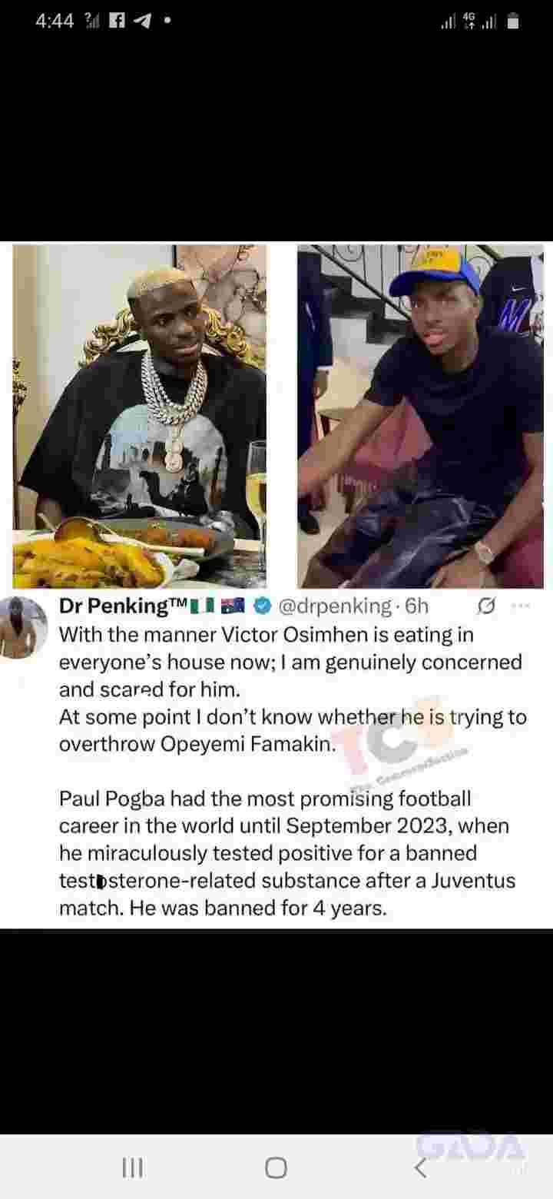Open the Dr Penking display name link

(x=122, y=606)
